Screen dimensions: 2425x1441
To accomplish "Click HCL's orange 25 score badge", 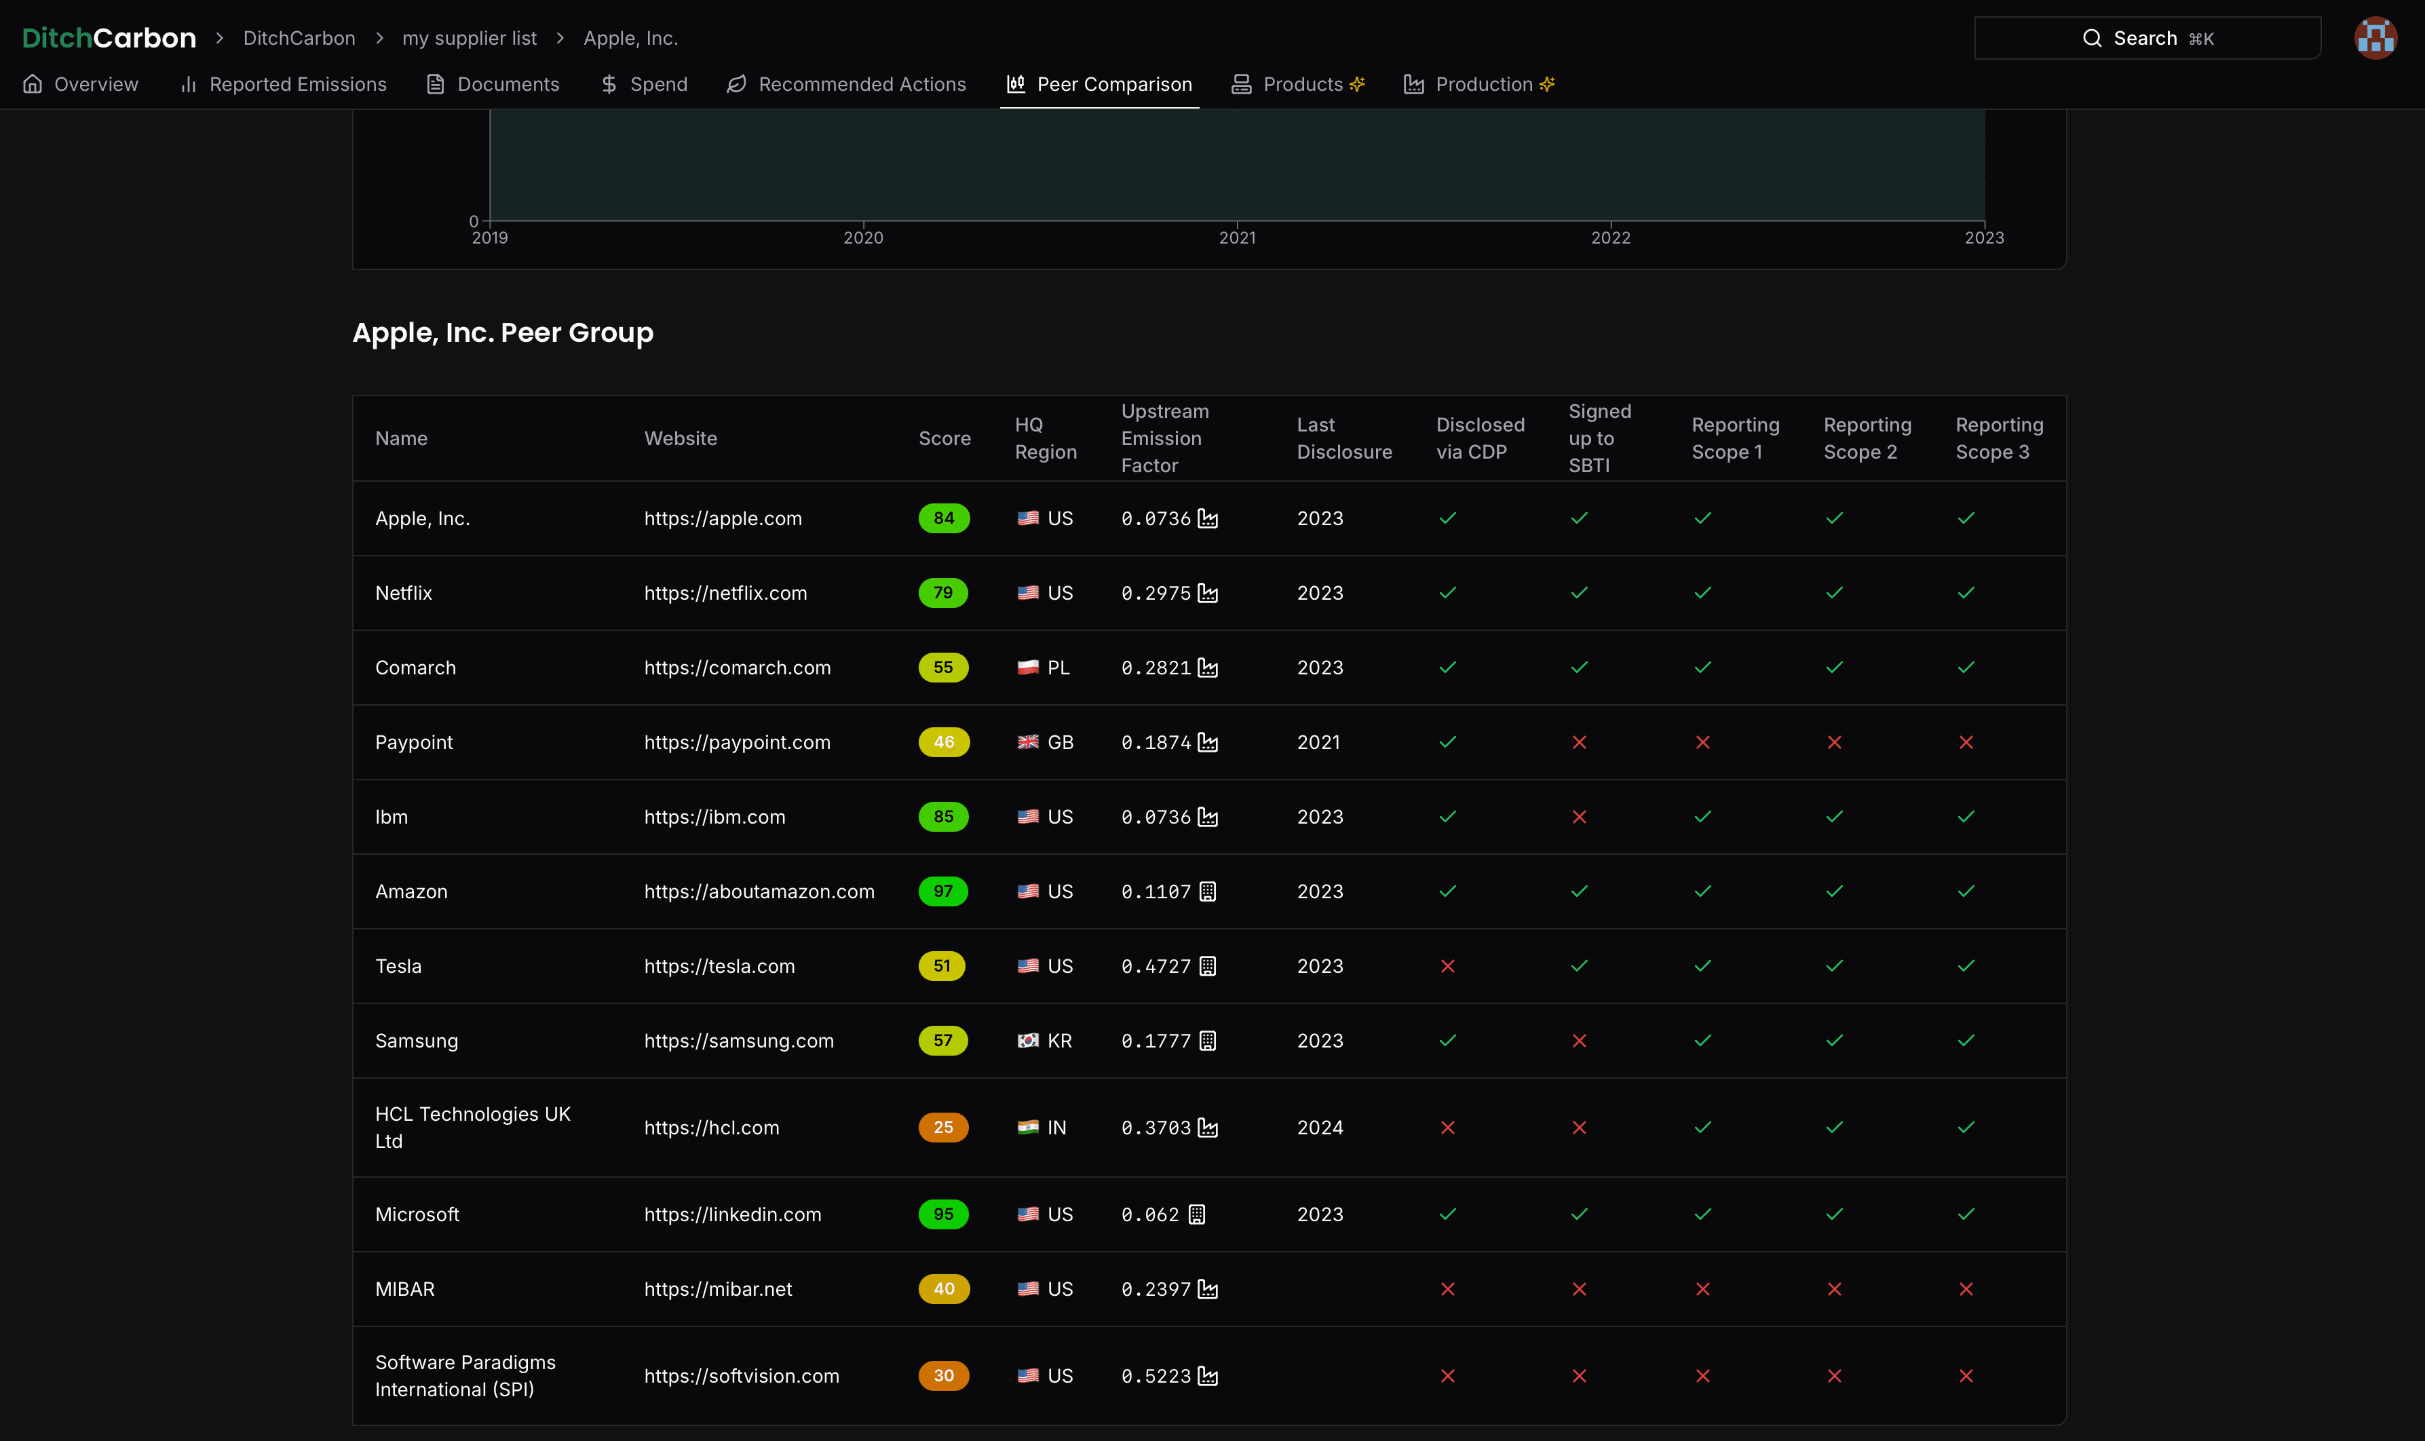I will point(943,1128).
